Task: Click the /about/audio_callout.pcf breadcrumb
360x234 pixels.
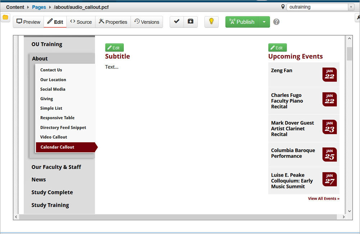Action: point(81,7)
